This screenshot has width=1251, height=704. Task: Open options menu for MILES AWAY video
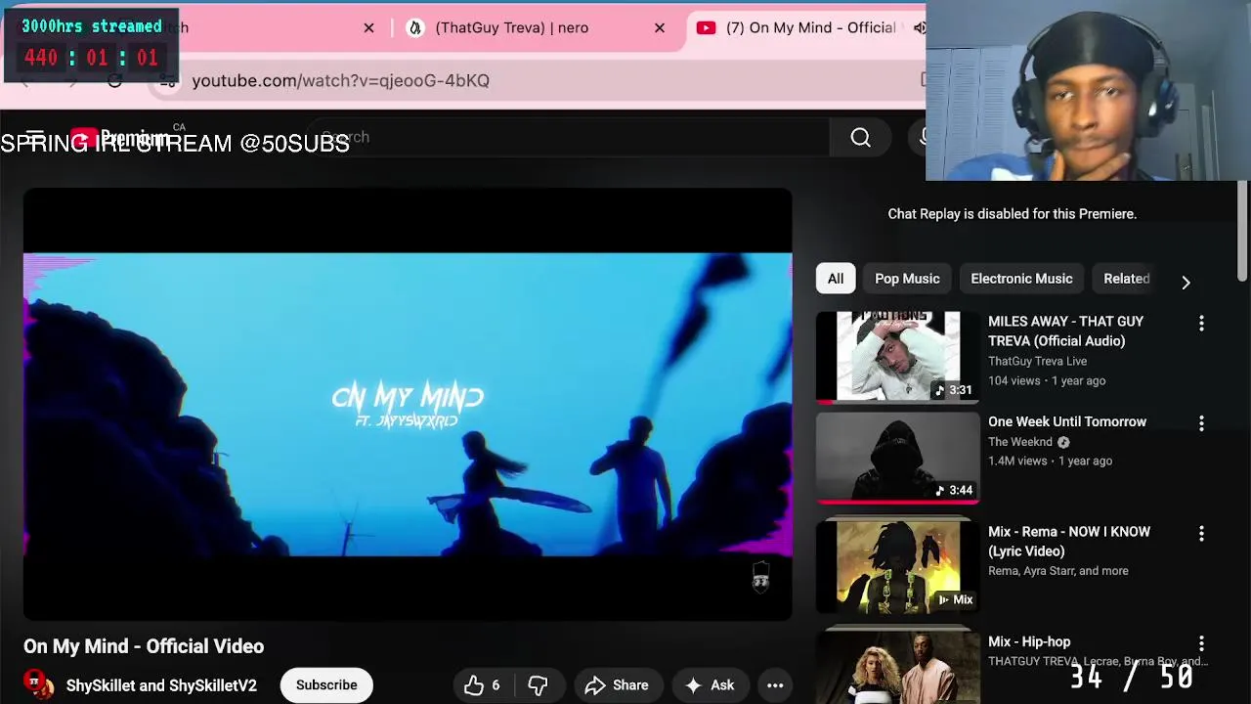[1201, 324]
